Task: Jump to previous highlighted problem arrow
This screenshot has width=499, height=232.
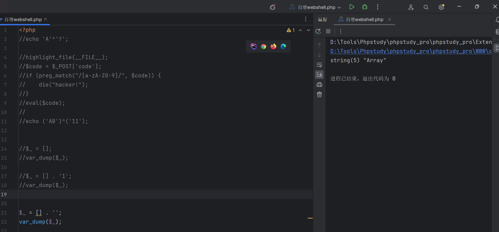Action: (300, 30)
